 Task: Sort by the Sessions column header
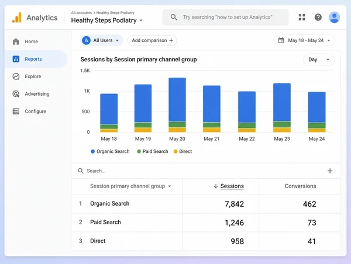tap(232, 186)
